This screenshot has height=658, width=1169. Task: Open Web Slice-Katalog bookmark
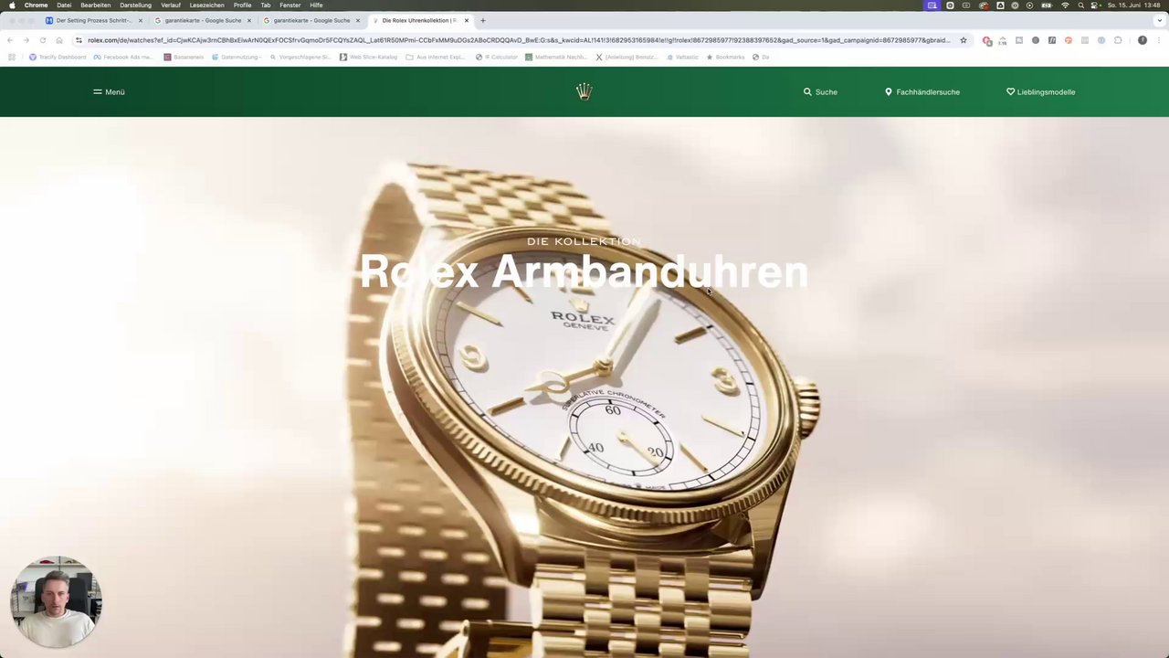click(x=368, y=57)
